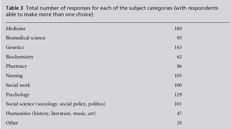Click the Biomedical science value 93
The width and height of the screenshot is (231, 129).
click(x=179, y=38)
